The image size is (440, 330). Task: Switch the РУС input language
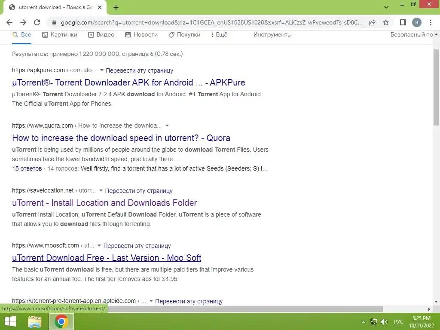398,321
